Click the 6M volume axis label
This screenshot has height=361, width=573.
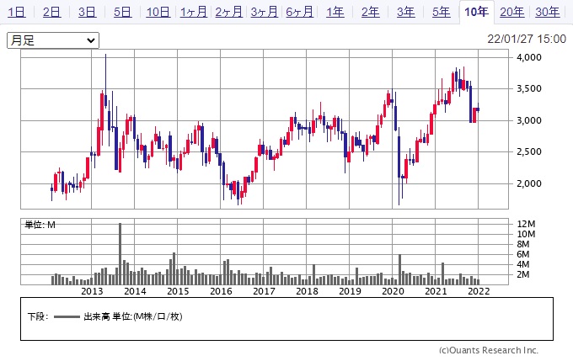(x=523, y=254)
